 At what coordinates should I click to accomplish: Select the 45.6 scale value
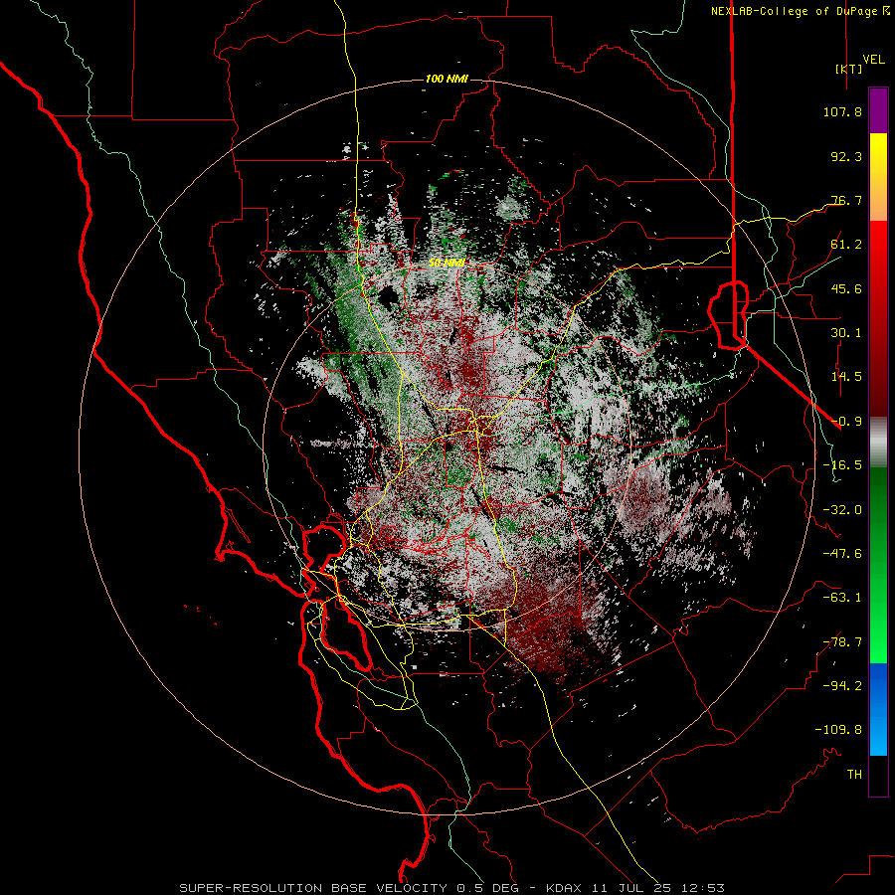[x=846, y=288]
